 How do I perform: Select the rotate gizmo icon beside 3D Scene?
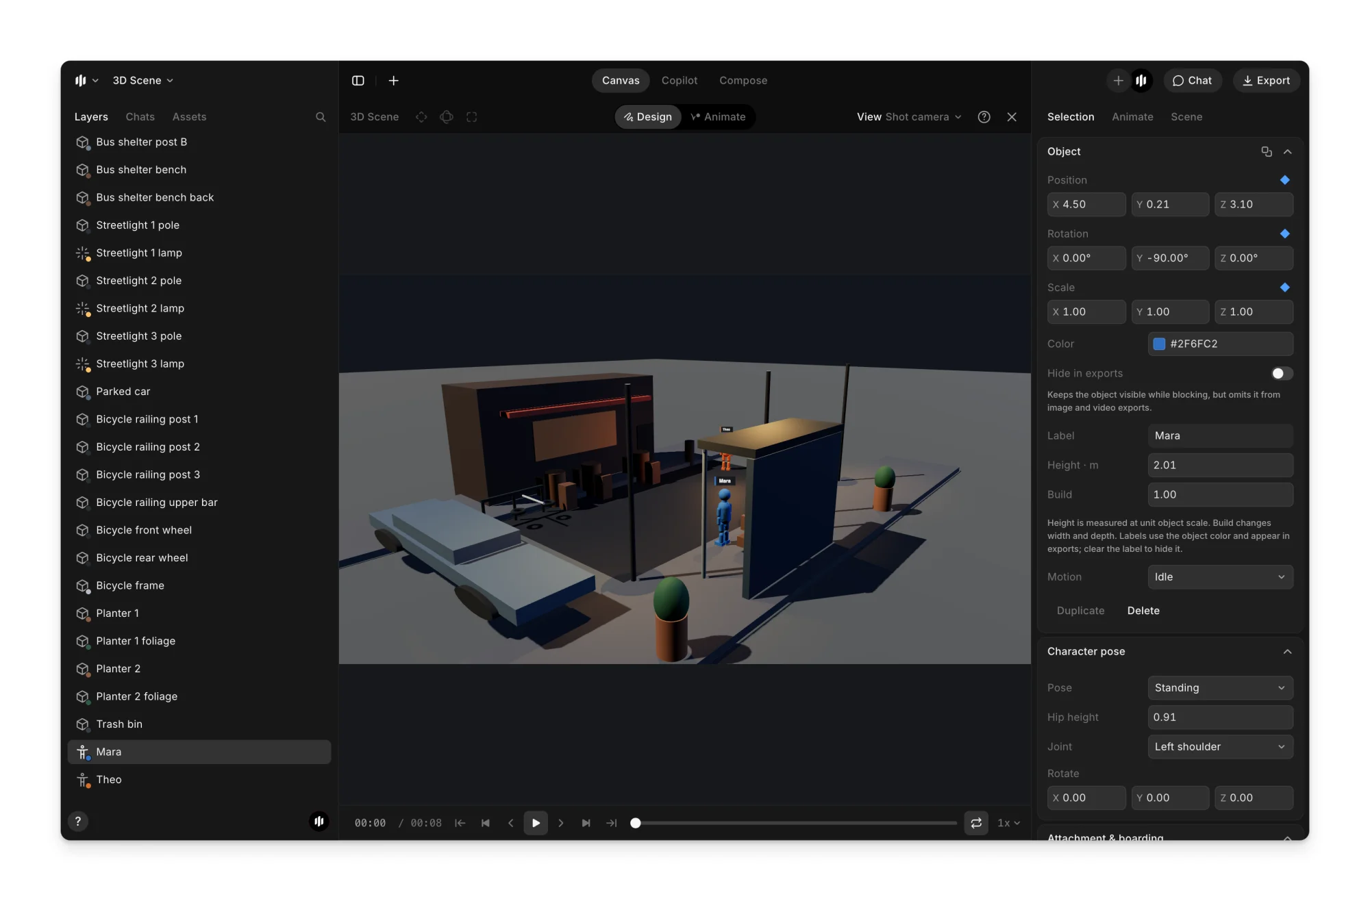[x=447, y=117]
